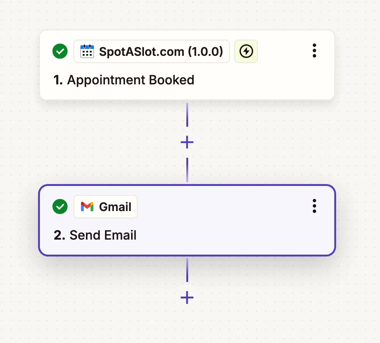Click the step title 2. Send Email
The image size is (380, 343).
click(x=95, y=235)
